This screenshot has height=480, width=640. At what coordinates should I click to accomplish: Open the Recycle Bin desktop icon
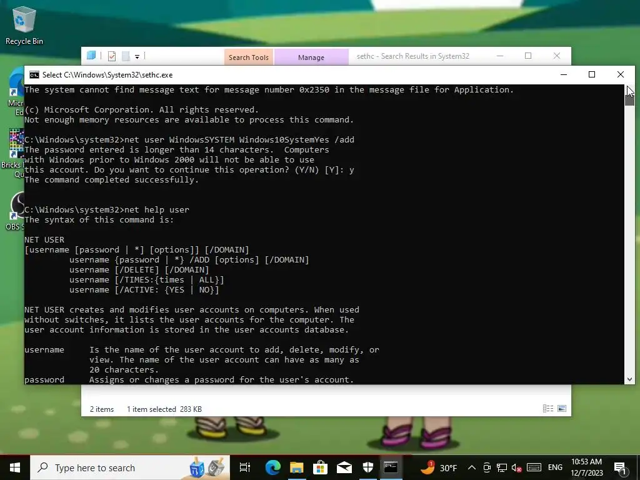(24, 25)
